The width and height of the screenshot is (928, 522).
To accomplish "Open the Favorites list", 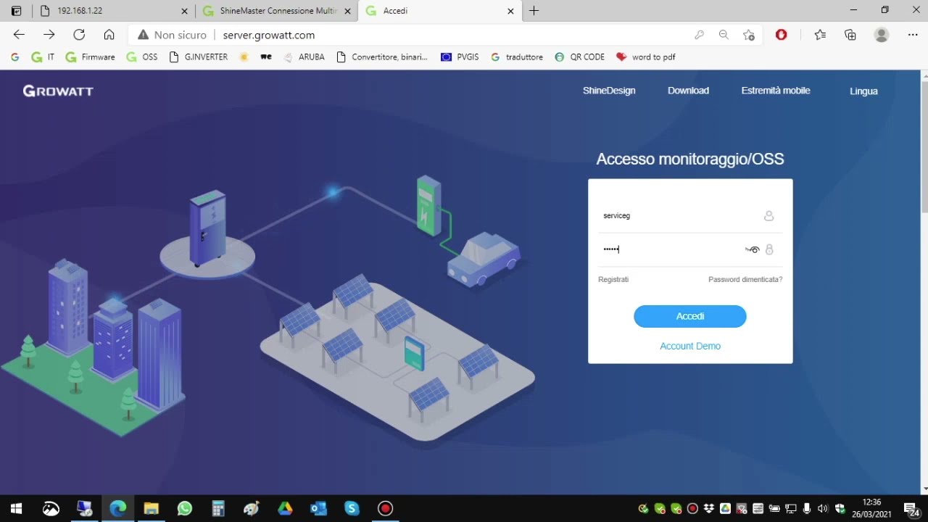I will tap(820, 35).
